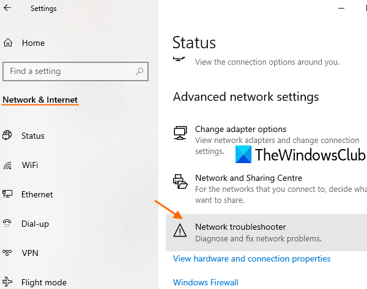367x289 pixels.
Task: Click the Network troubleshooter warning icon
Action: [180, 230]
